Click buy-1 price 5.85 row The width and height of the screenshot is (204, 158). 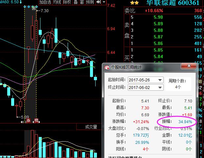tap(166, 50)
